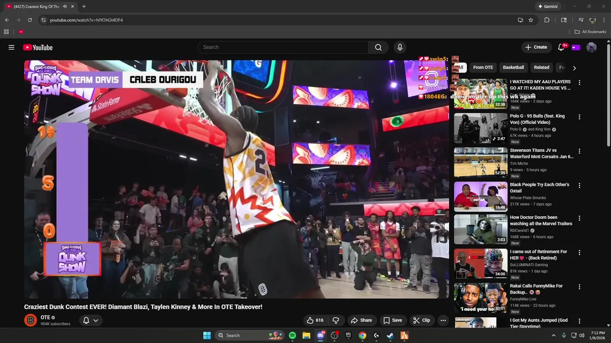Image resolution: width=611 pixels, height=343 pixels.
Task: Open options for Rakai Calls FunnyMike video
Action: coord(579,287)
